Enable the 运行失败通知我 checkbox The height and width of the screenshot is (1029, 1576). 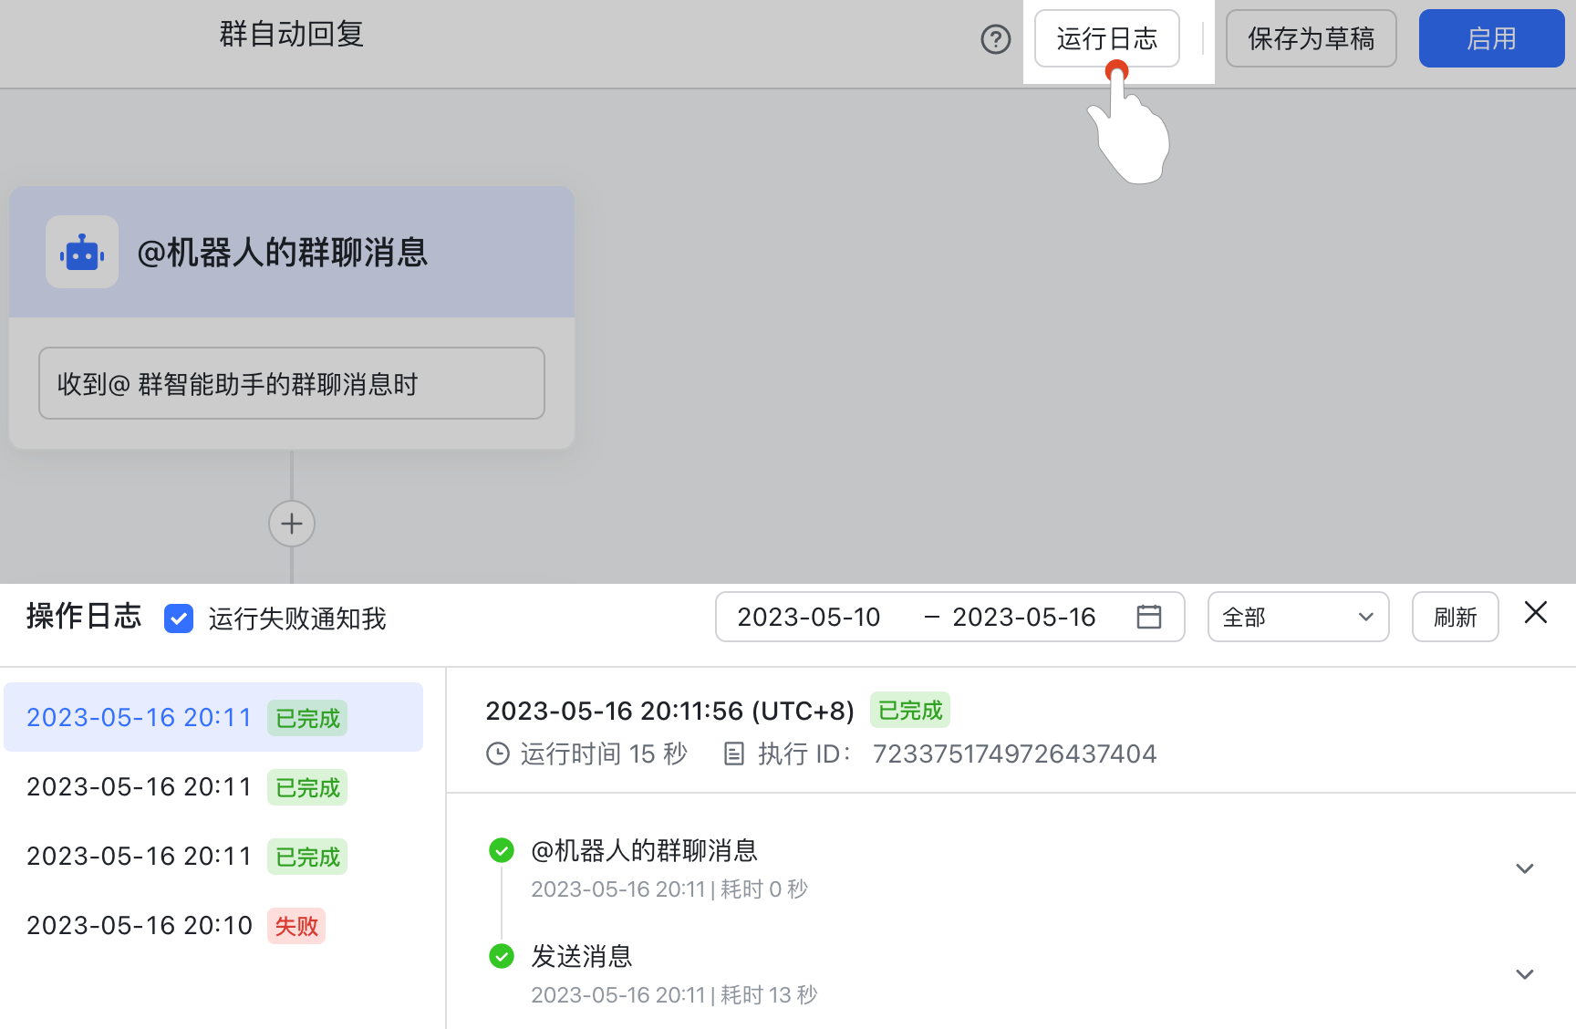[179, 618]
